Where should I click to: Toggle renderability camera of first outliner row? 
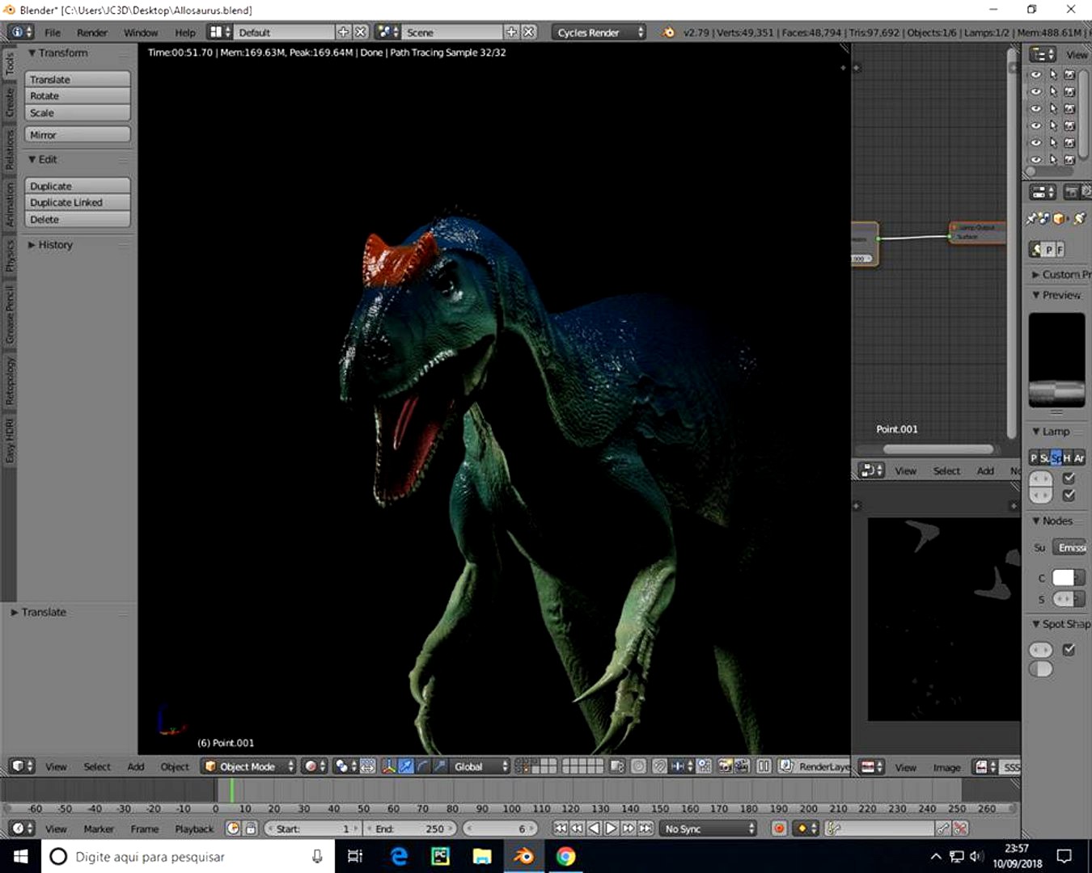pyautogui.click(x=1069, y=74)
